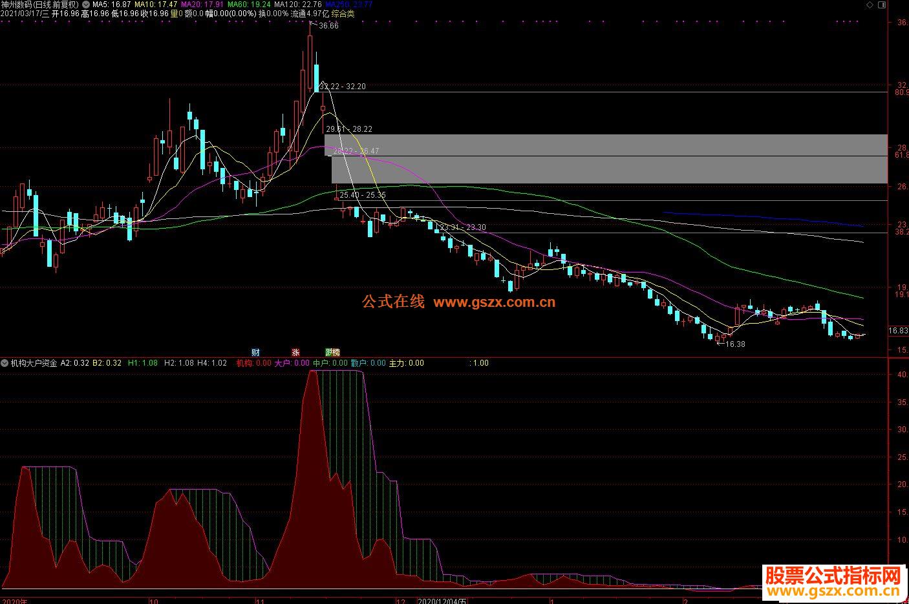
Task: Click the MA120: 22.76 moving average label
Action: point(298,5)
